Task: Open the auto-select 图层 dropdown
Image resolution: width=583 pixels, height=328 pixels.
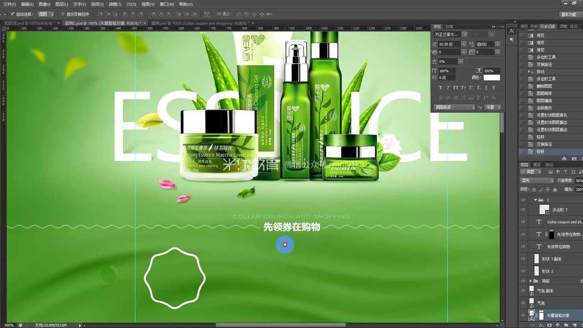Action: pos(46,14)
